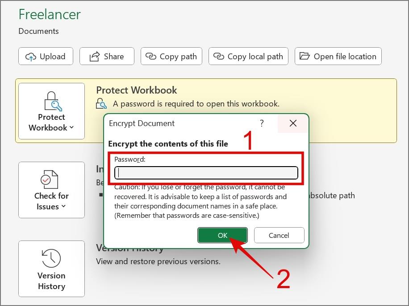Close the Encrypt Document dialog

pyautogui.click(x=293, y=123)
